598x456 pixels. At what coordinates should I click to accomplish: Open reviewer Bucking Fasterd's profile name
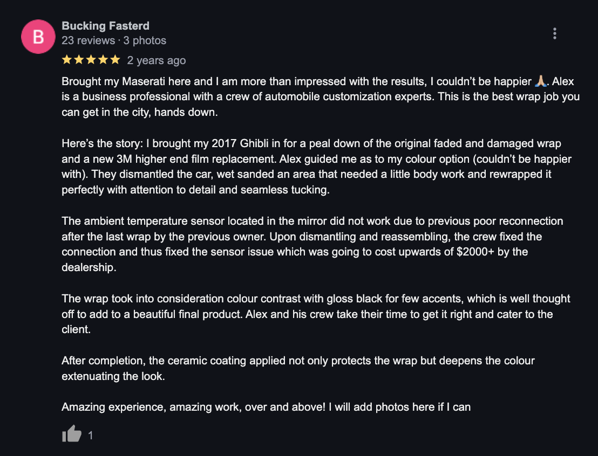106,25
